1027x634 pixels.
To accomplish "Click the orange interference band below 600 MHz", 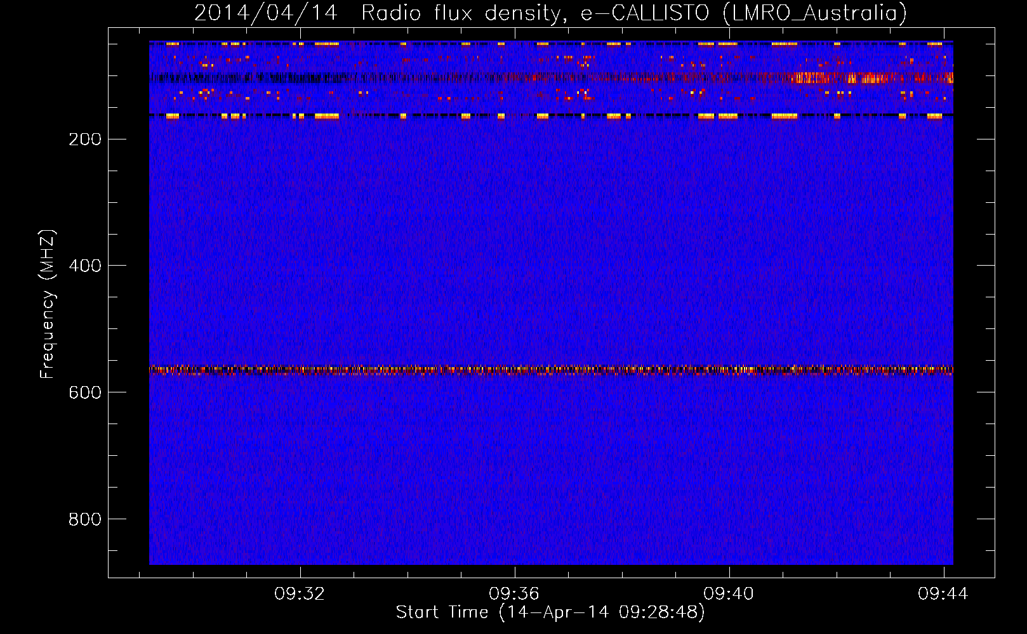I will click(x=551, y=370).
